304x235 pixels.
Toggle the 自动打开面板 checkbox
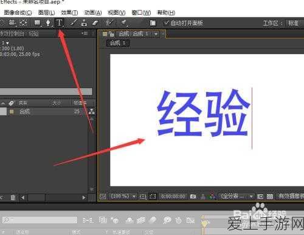coord(166,23)
